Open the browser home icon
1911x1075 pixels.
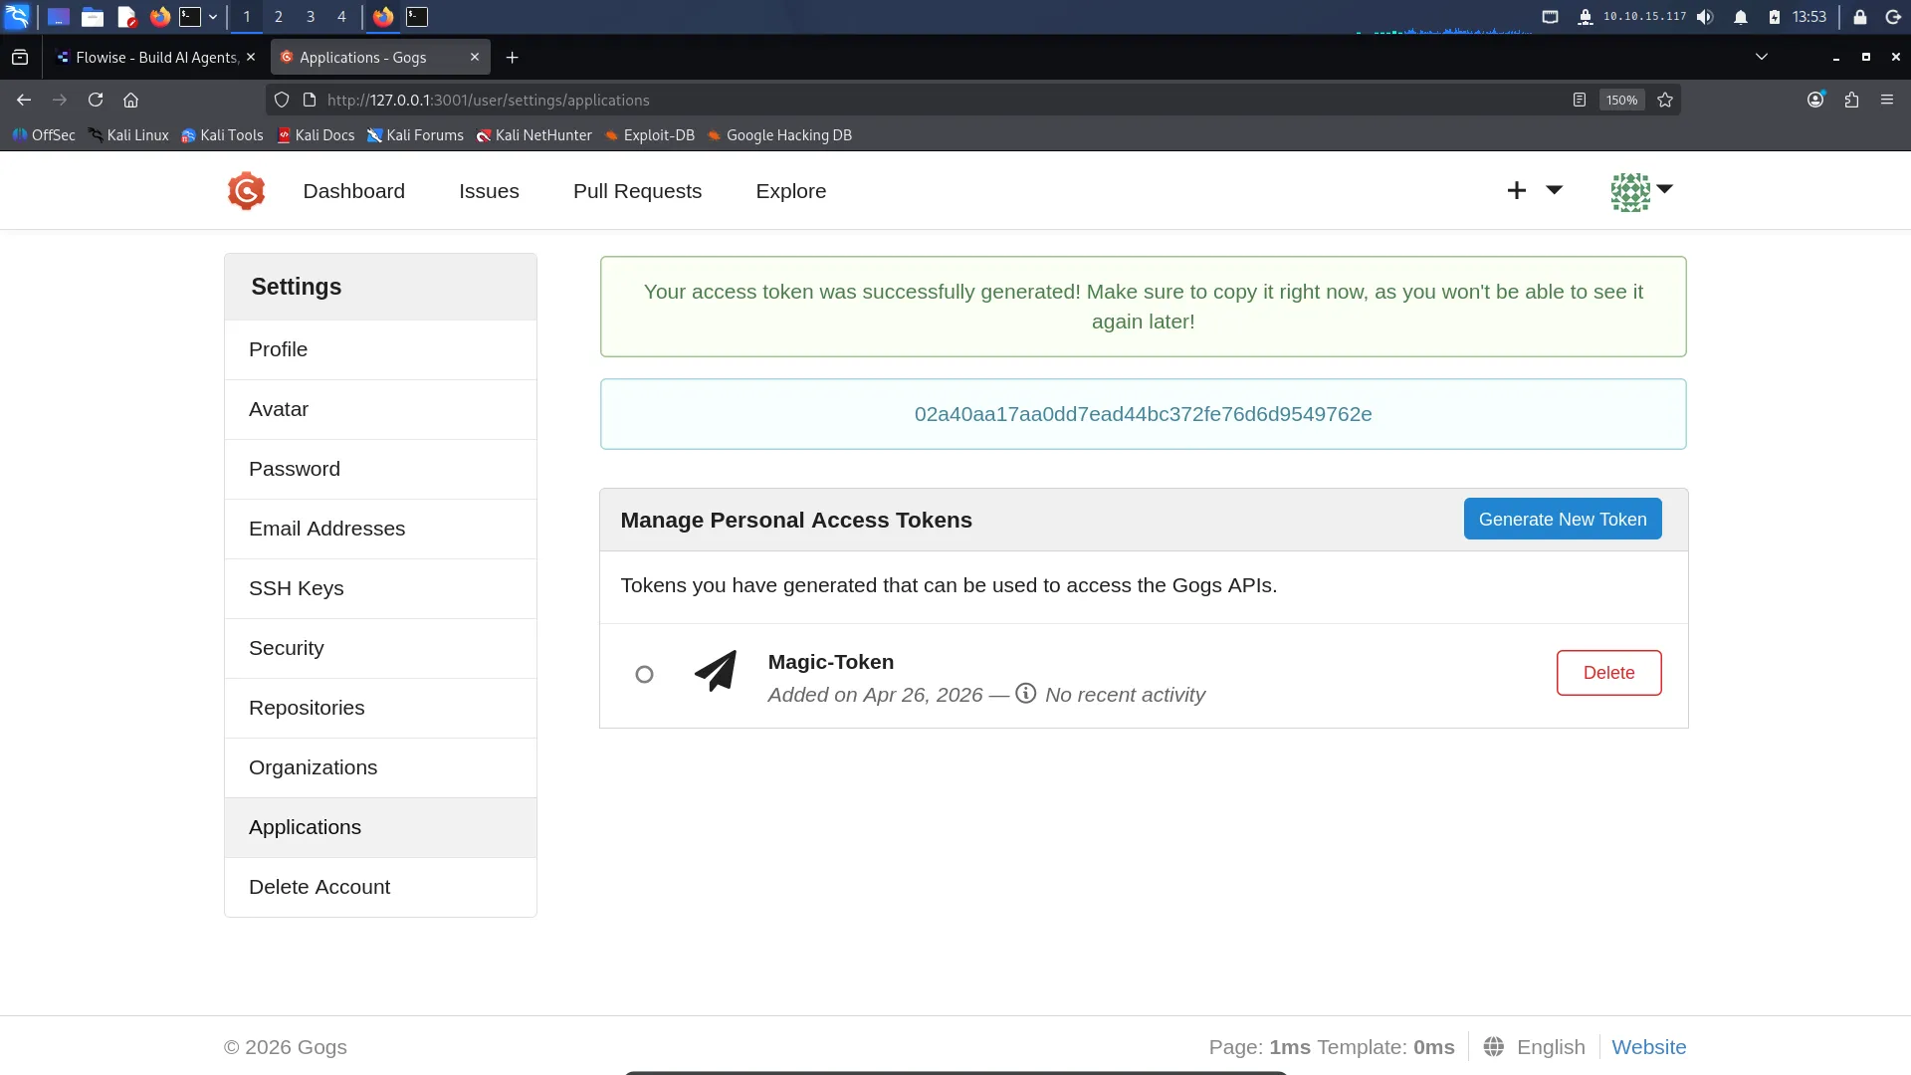click(x=130, y=100)
